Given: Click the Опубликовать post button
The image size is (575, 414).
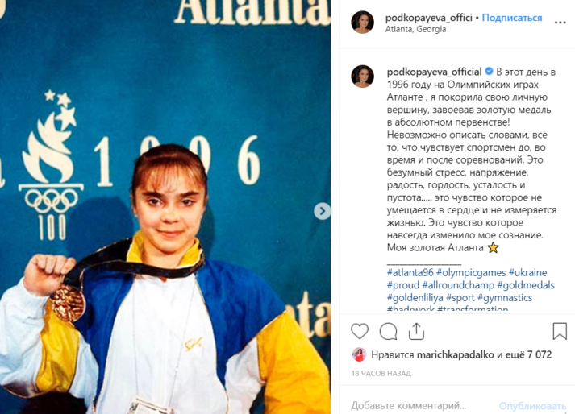Looking at the screenshot, I should [532, 406].
